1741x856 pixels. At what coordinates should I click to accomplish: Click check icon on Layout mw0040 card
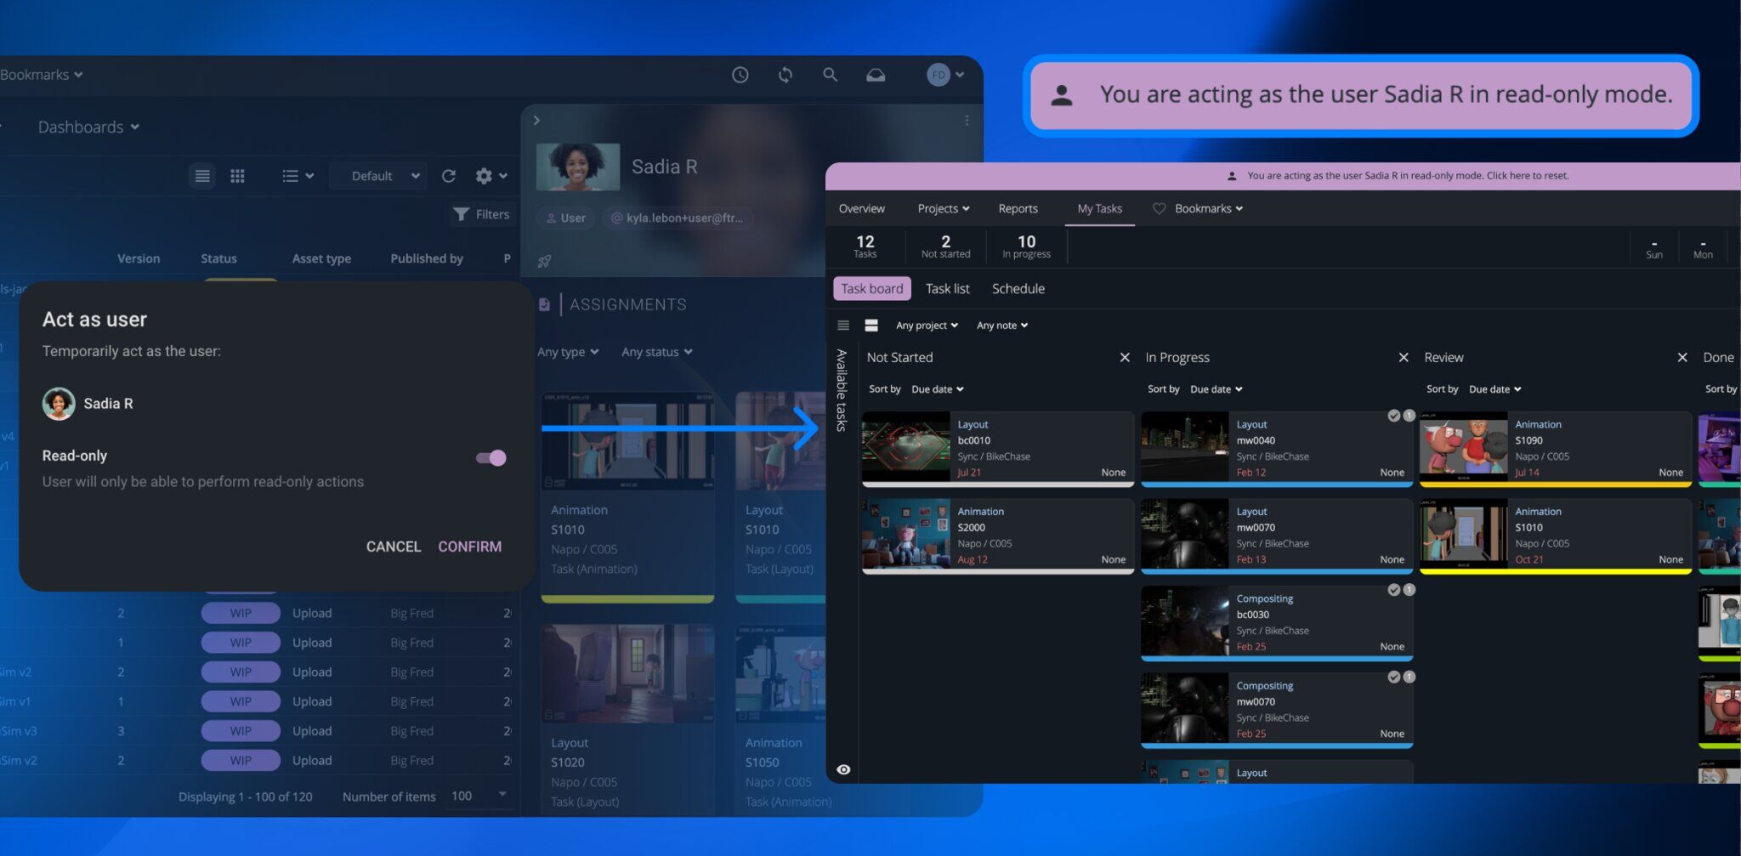point(1394,416)
